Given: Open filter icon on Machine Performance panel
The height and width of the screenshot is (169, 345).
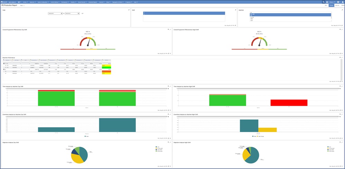Looking at the screenshot, I should tap(340, 57).
